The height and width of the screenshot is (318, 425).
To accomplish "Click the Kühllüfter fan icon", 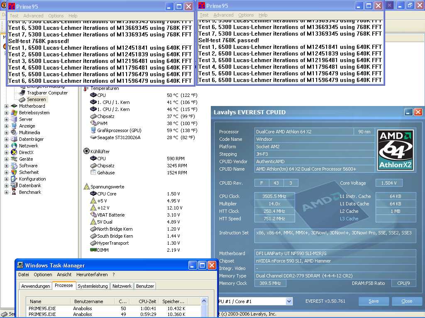I will tap(86, 151).
